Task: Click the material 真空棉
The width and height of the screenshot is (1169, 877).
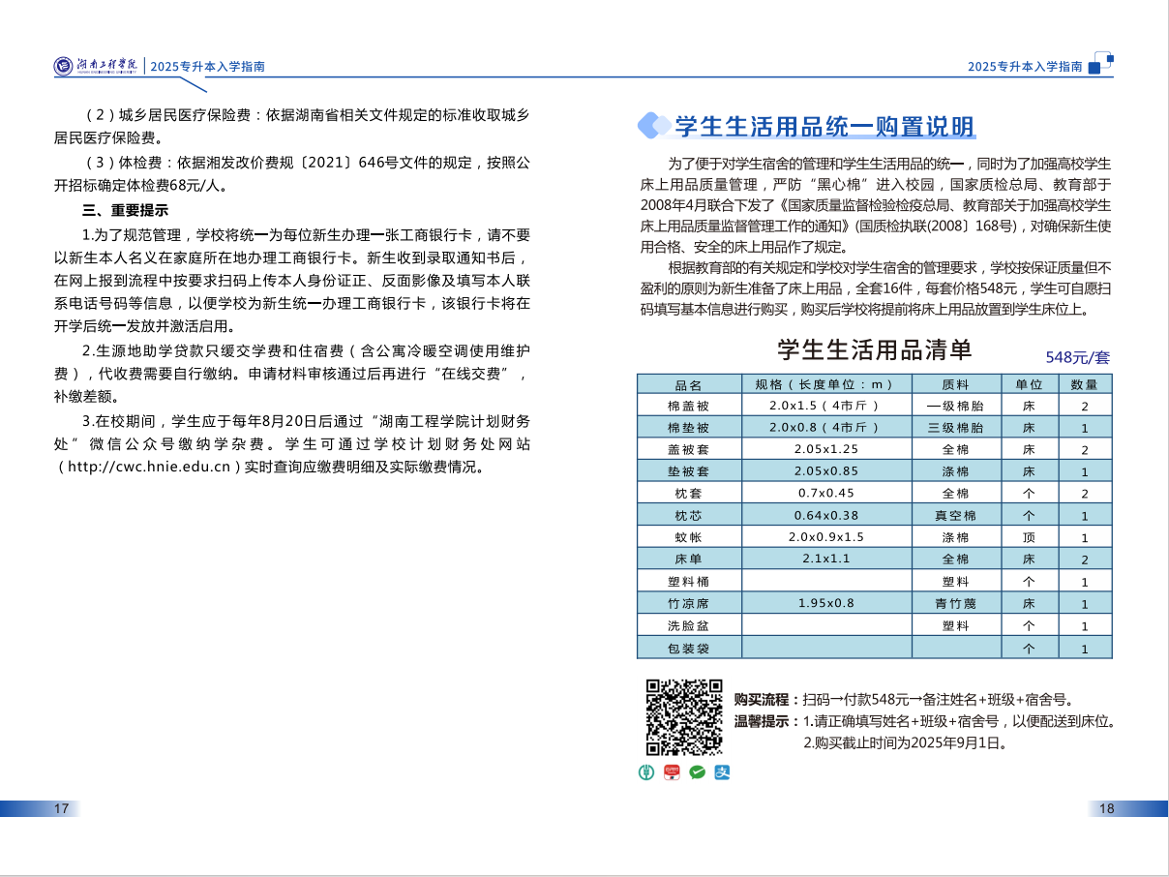Action: (956, 515)
